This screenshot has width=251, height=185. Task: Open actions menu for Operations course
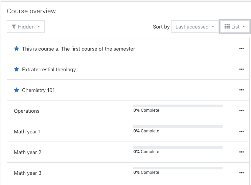tap(242, 111)
